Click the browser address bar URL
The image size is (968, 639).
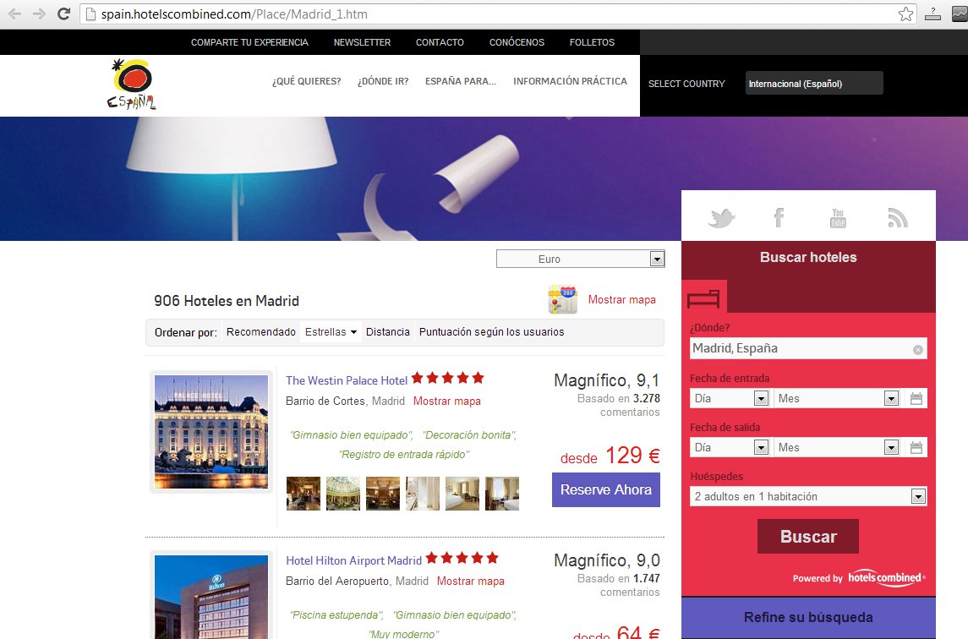(x=234, y=14)
